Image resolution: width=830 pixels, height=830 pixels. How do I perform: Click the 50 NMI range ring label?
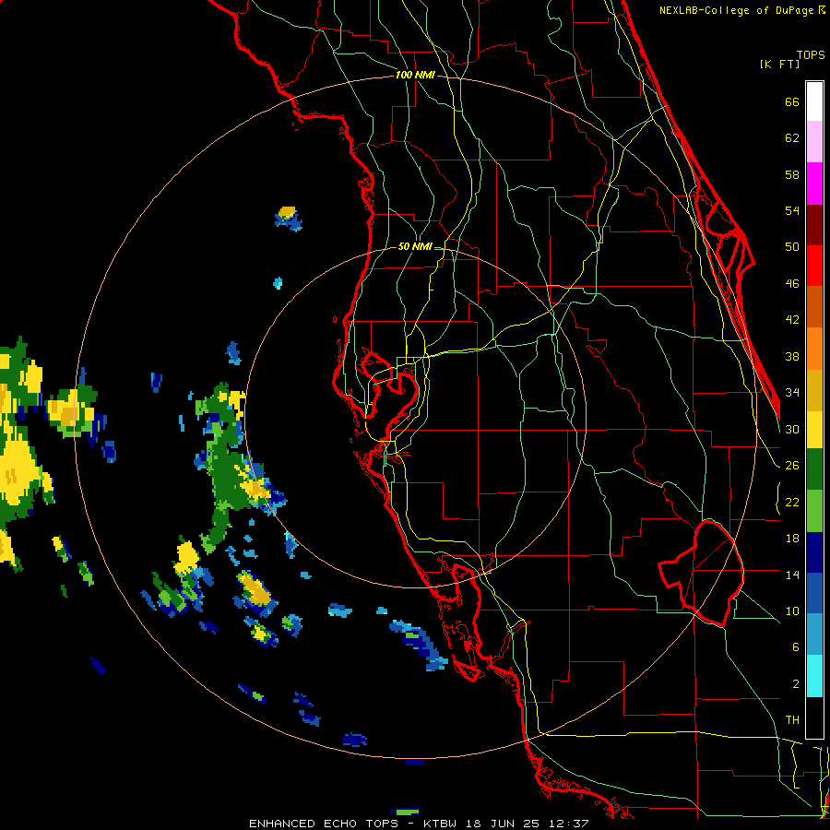coord(415,246)
